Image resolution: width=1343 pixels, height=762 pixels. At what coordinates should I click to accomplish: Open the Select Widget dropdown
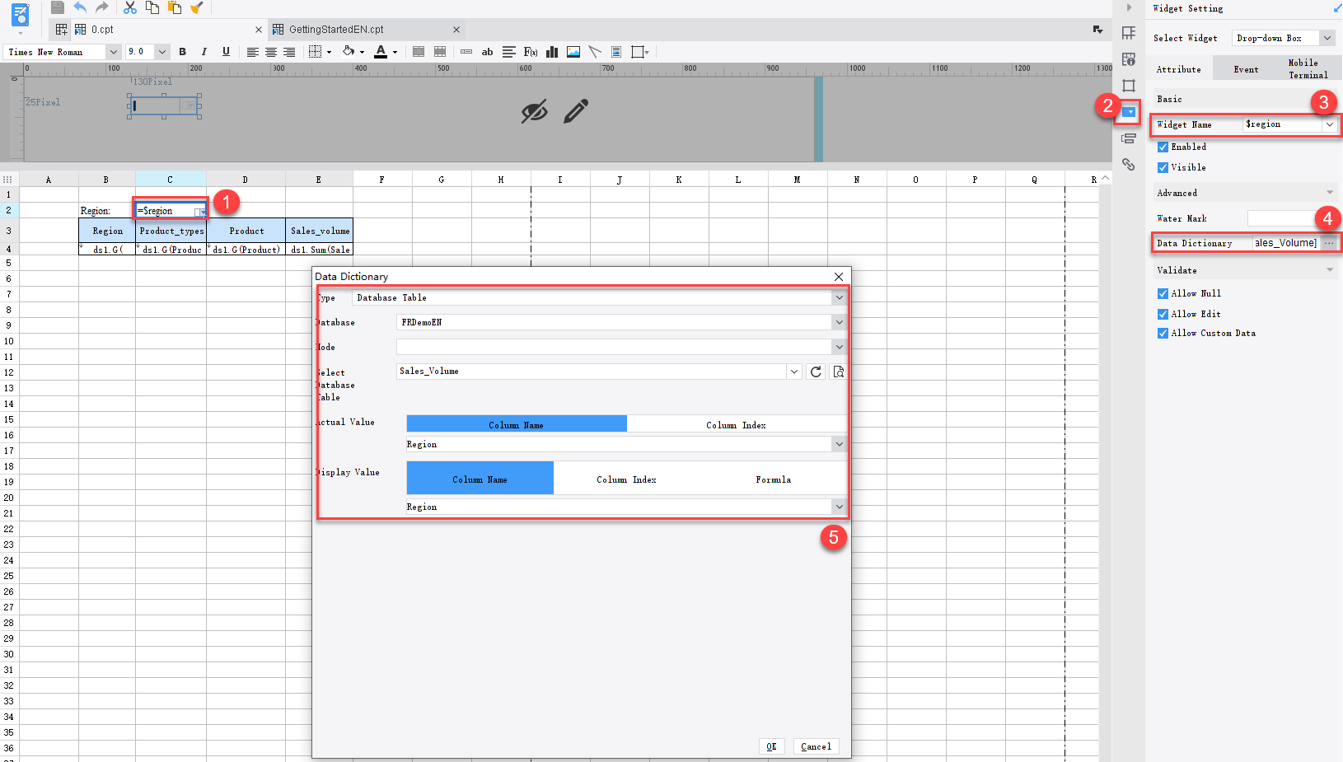1327,37
